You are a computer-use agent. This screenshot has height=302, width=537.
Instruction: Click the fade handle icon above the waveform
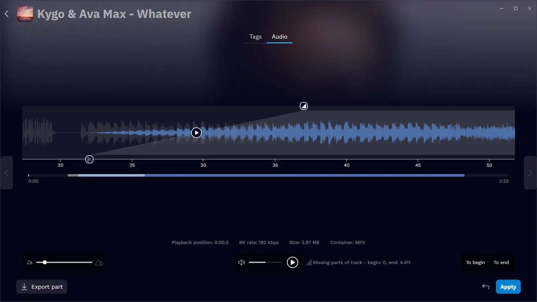304,106
